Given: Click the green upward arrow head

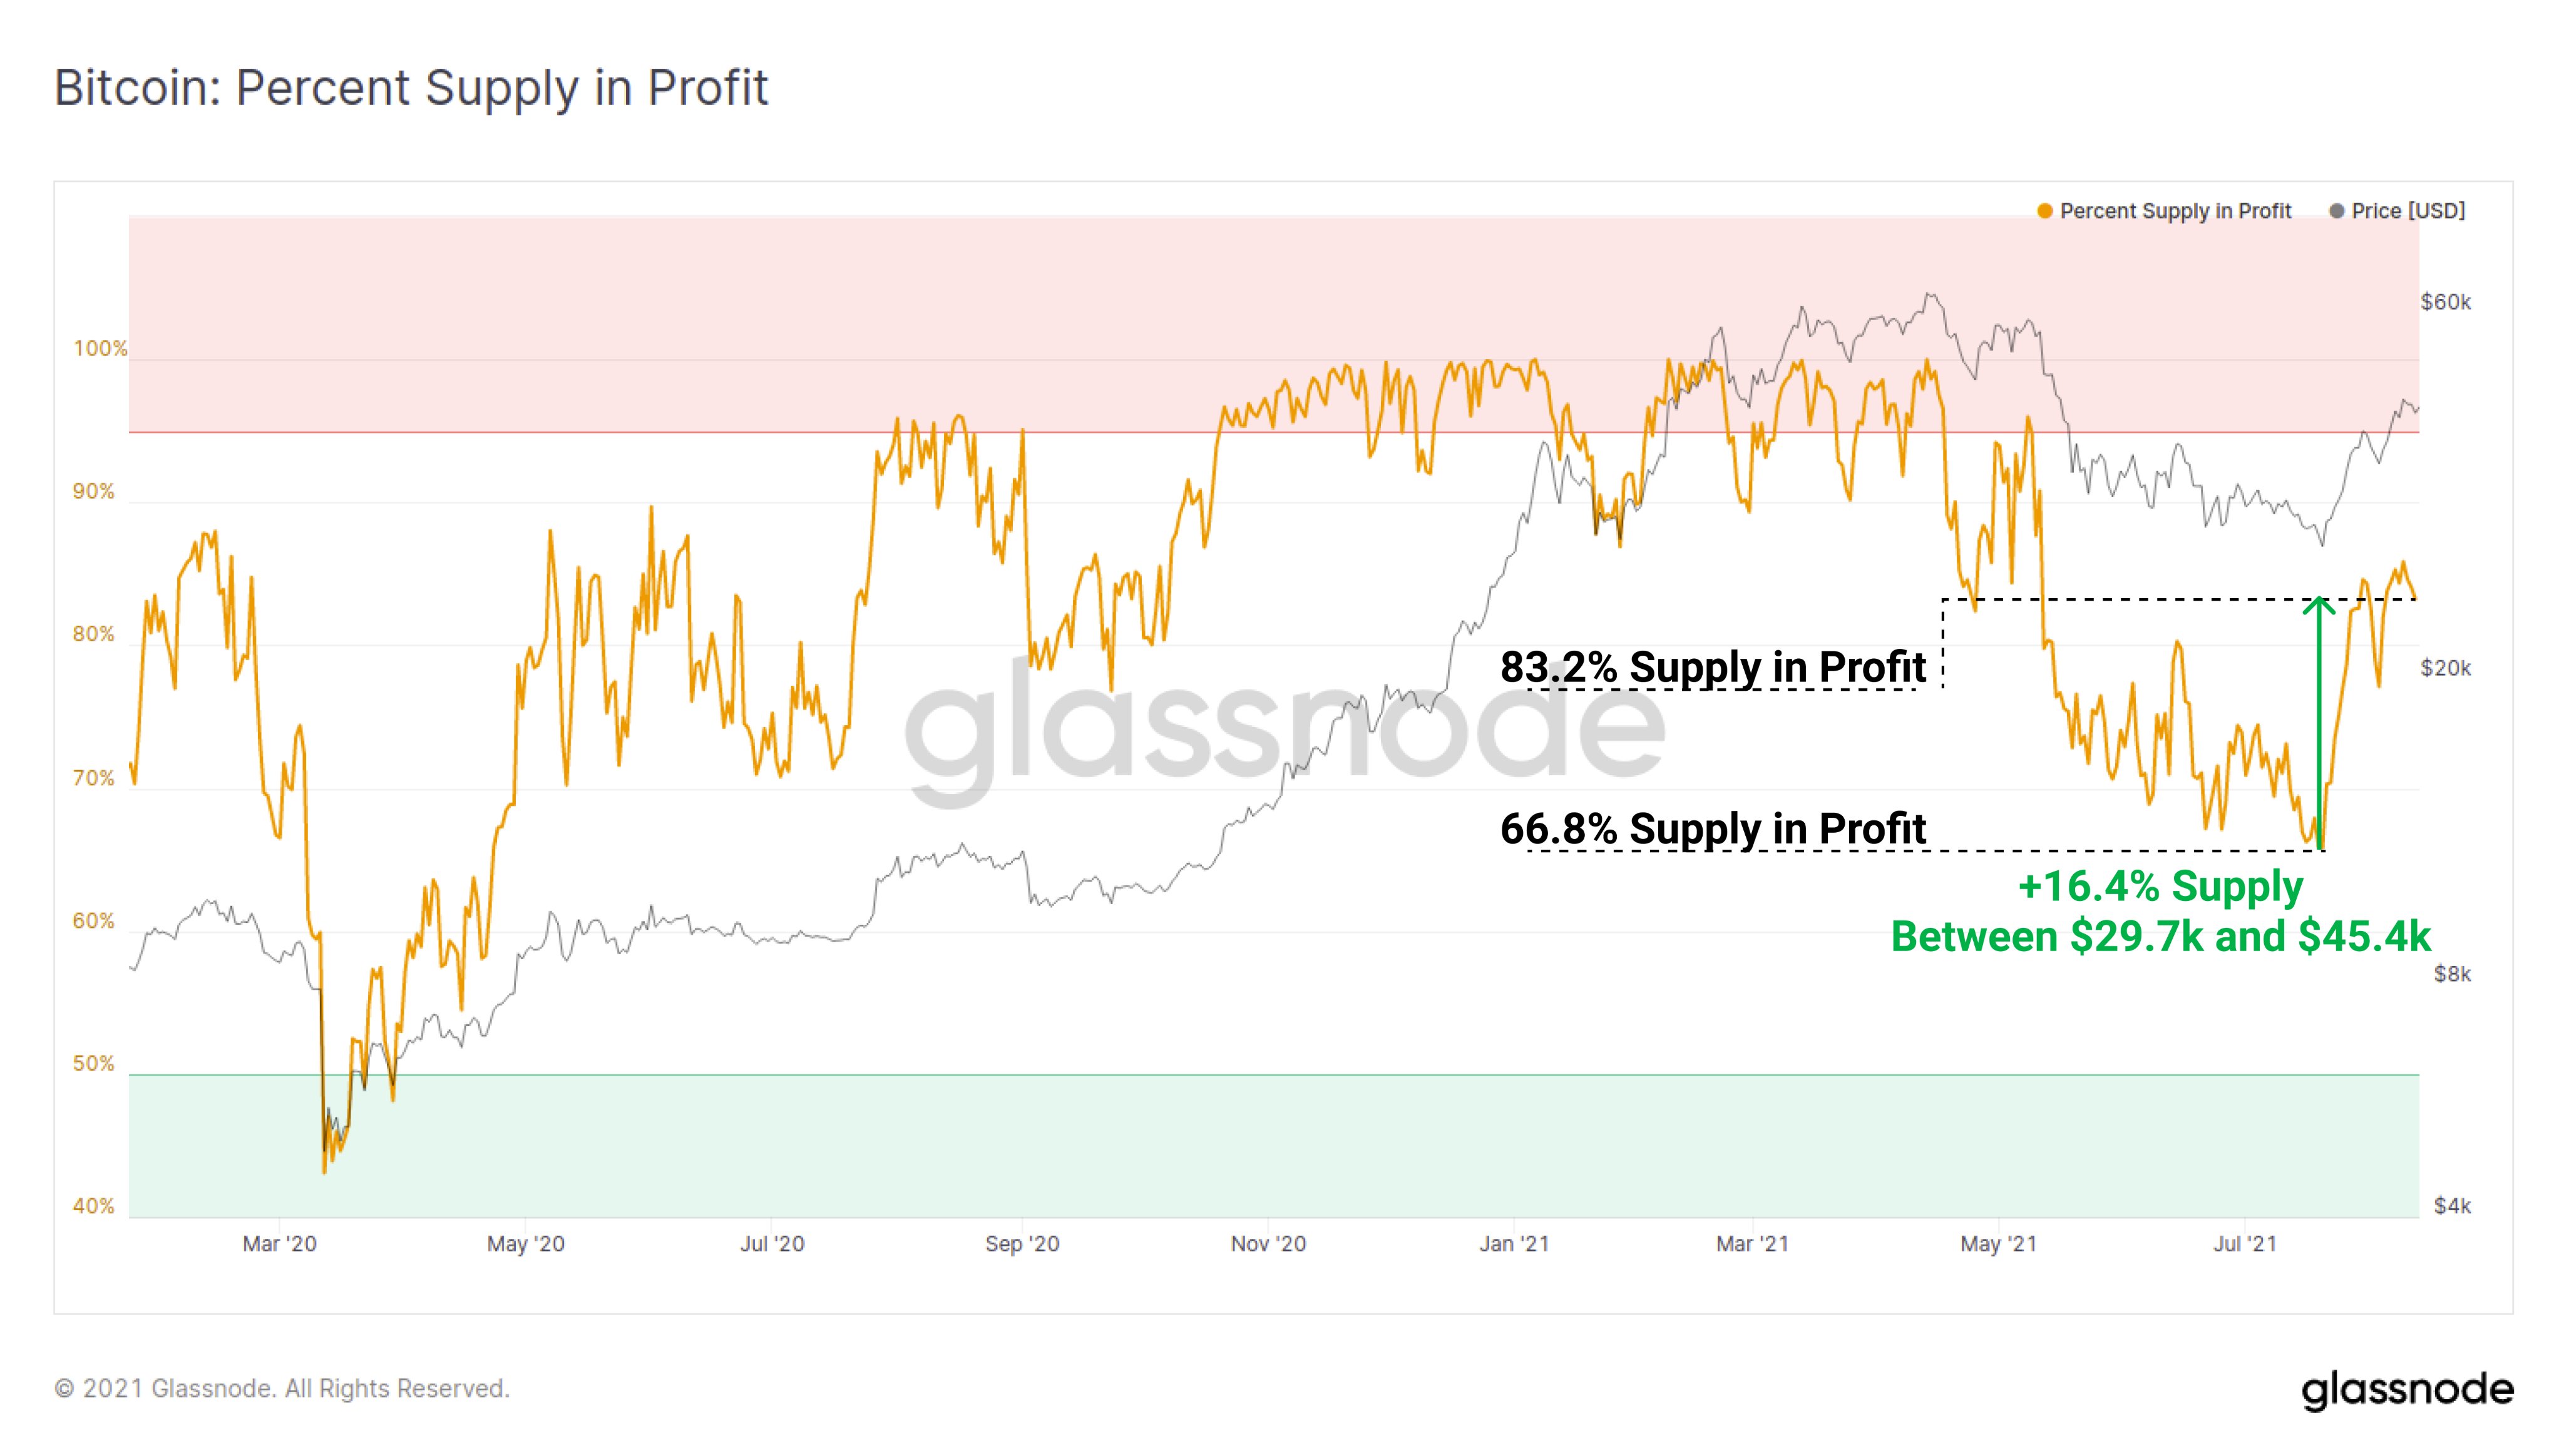Looking at the screenshot, I should 2319,606.
